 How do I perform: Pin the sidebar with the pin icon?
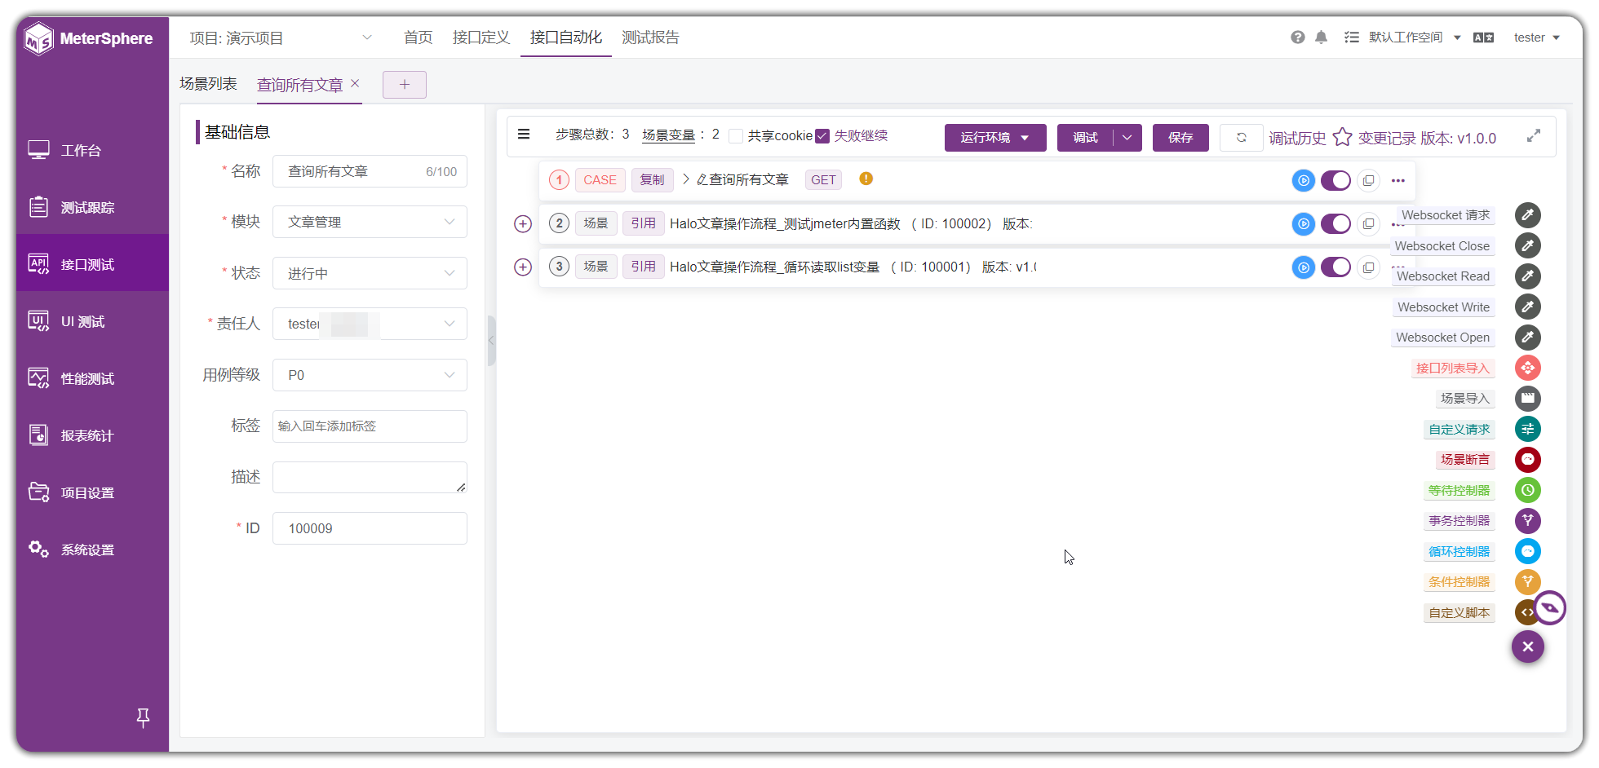(x=143, y=717)
